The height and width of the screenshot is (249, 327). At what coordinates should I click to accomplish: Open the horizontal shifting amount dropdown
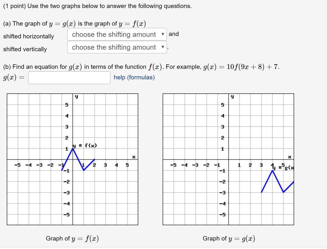(x=117, y=34)
